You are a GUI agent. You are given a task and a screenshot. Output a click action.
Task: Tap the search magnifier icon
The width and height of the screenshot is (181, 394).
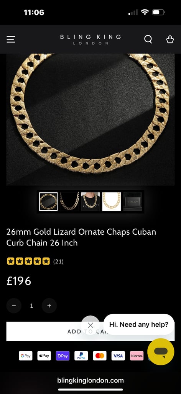148,39
